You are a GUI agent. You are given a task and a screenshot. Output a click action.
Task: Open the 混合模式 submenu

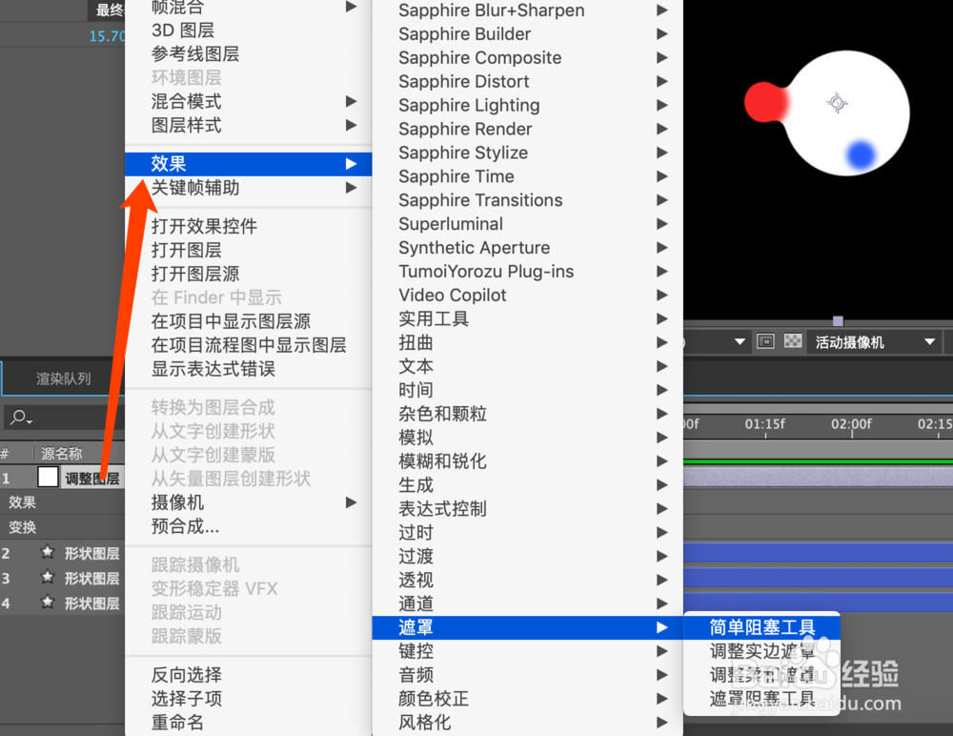(248, 101)
